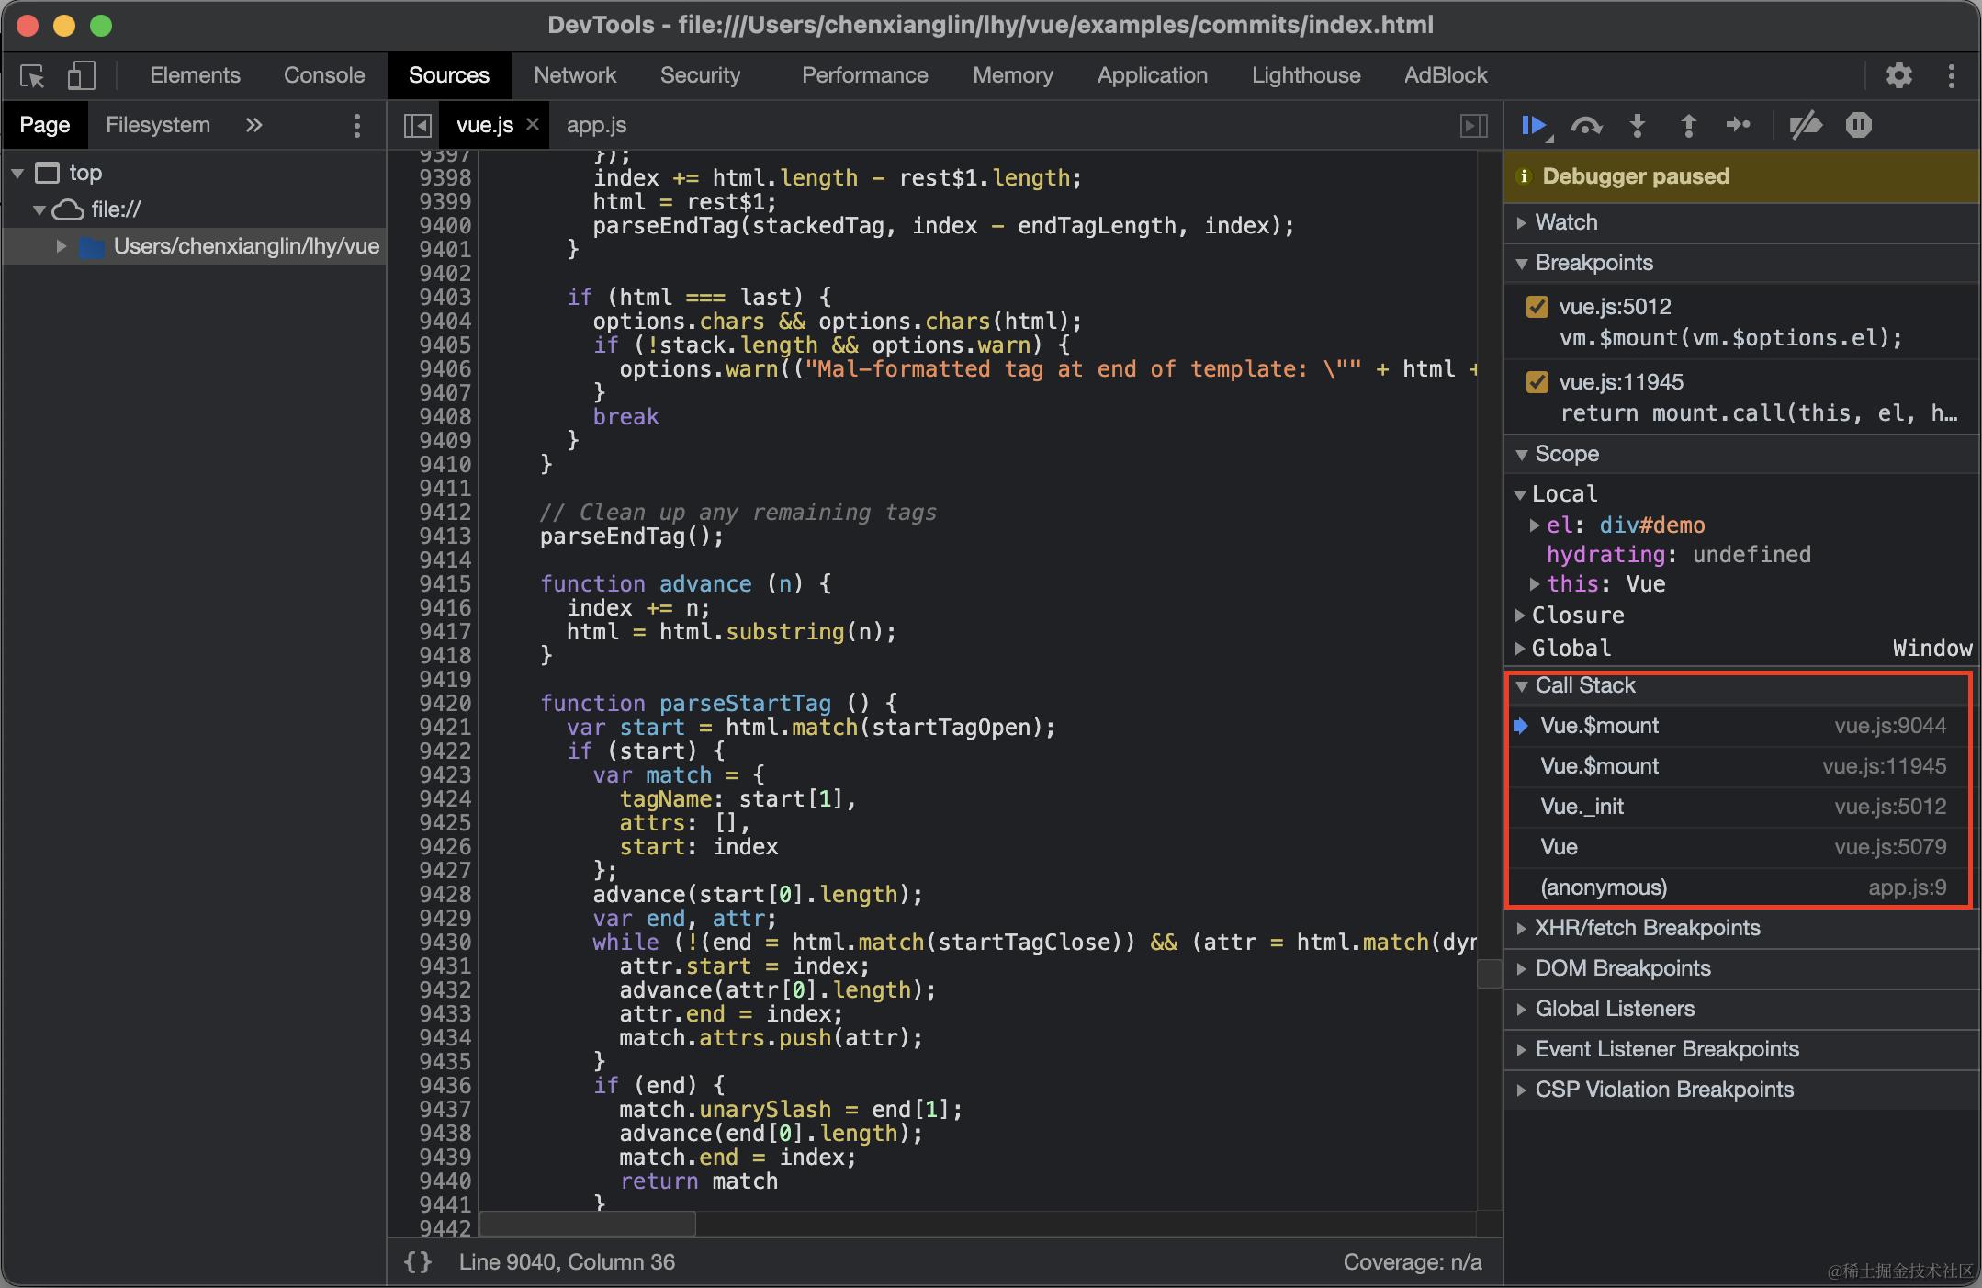Click the inspect element picker icon
1982x1288 pixels.
point(33,75)
